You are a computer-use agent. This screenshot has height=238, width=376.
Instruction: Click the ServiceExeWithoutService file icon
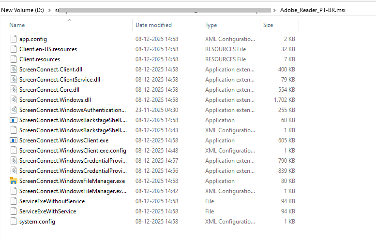coord(14,201)
